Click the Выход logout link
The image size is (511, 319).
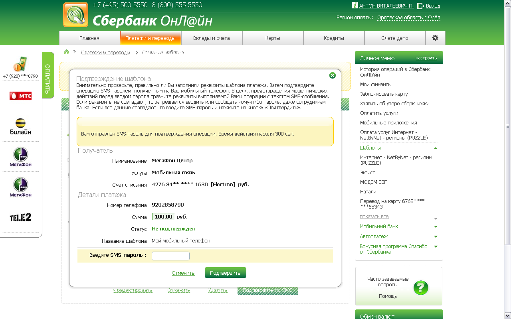pyautogui.click(x=433, y=6)
